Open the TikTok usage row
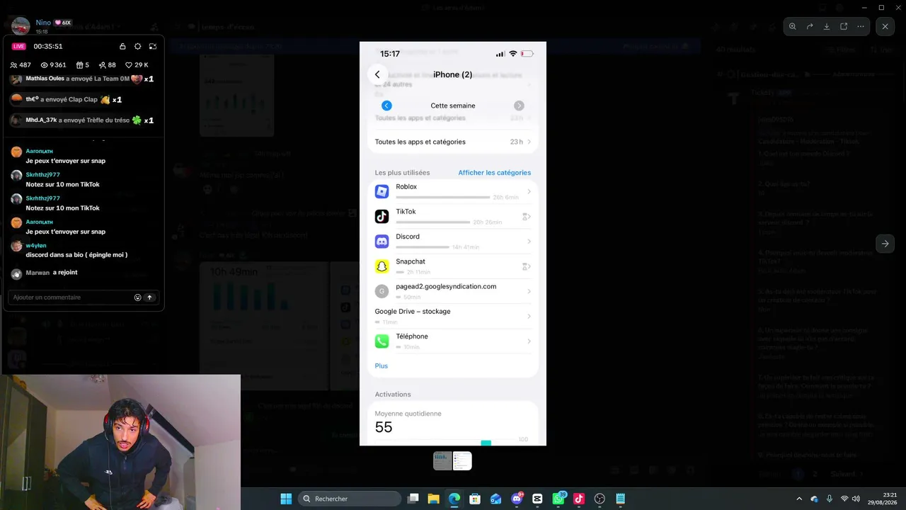 tap(453, 216)
